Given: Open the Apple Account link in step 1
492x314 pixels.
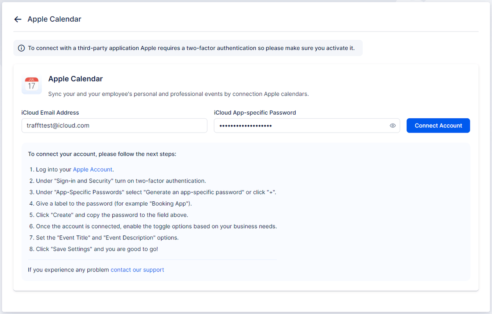Looking at the screenshot, I should pos(92,169).
